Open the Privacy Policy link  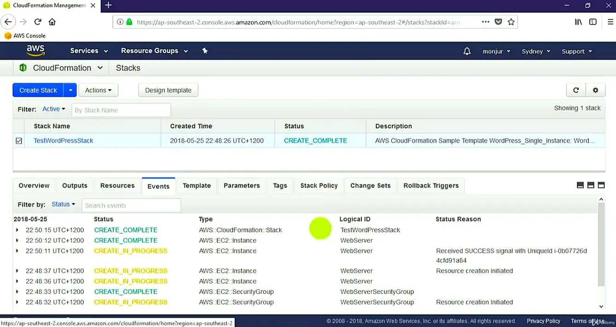tap(544, 321)
